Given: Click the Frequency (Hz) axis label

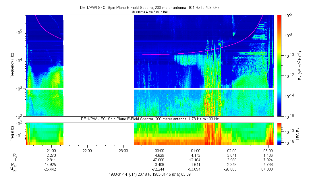Looking at the screenshot, I should click(12, 66).
